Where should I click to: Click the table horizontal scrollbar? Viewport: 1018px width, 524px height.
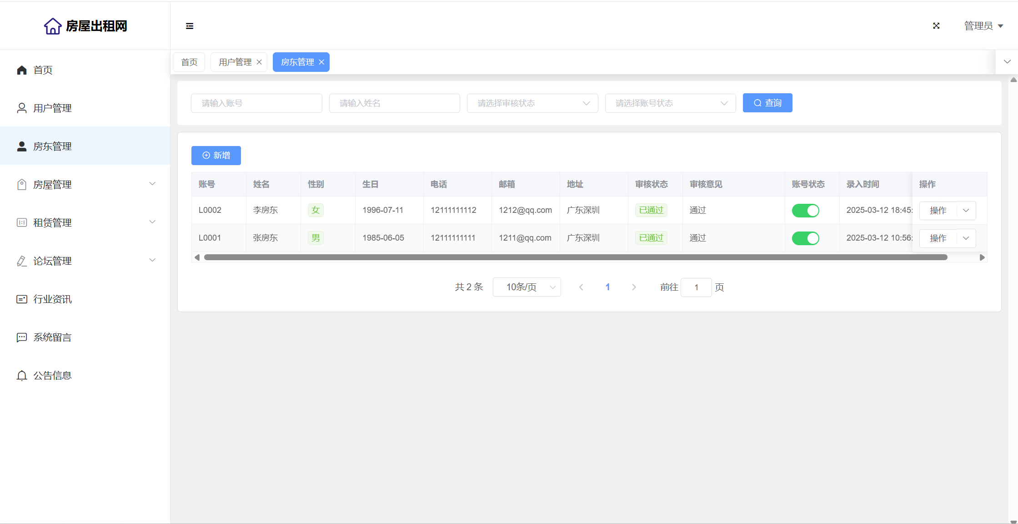pos(575,257)
